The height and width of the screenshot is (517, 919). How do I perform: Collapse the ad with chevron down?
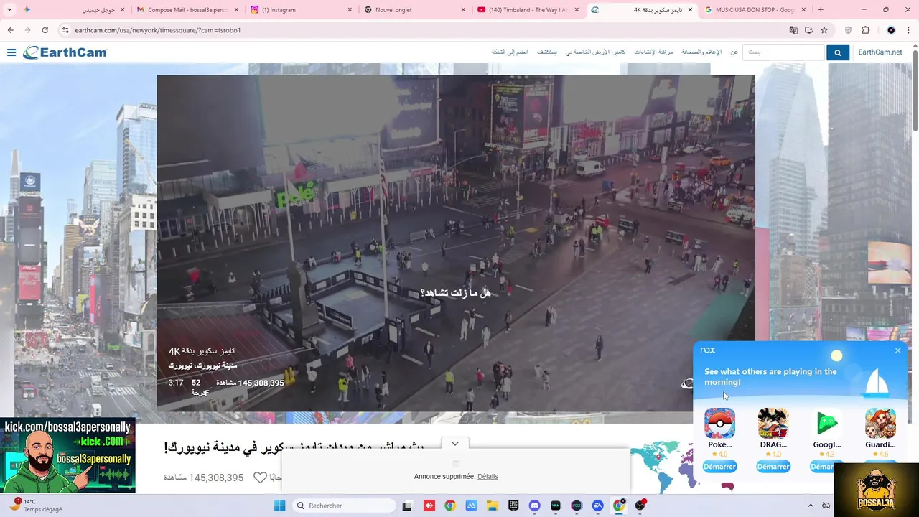(x=454, y=444)
